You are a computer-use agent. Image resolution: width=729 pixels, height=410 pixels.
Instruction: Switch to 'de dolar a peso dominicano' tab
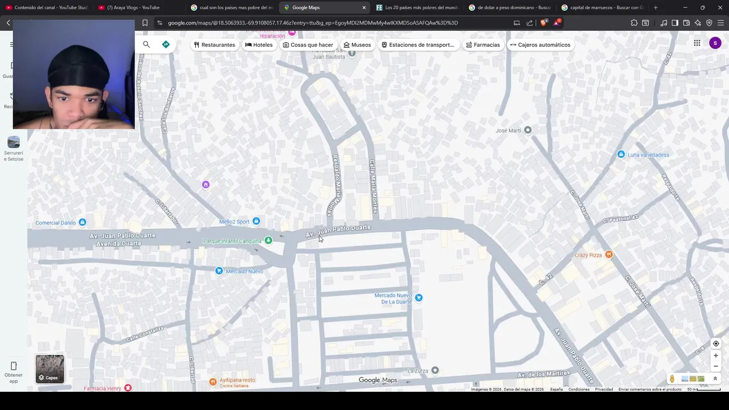[x=510, y=7]
